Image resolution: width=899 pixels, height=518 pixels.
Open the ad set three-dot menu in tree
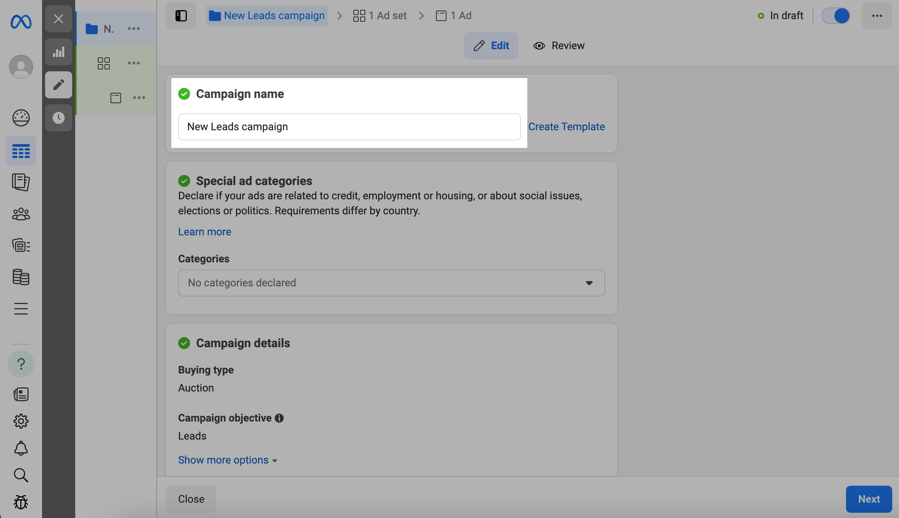[x=134, y=63]
